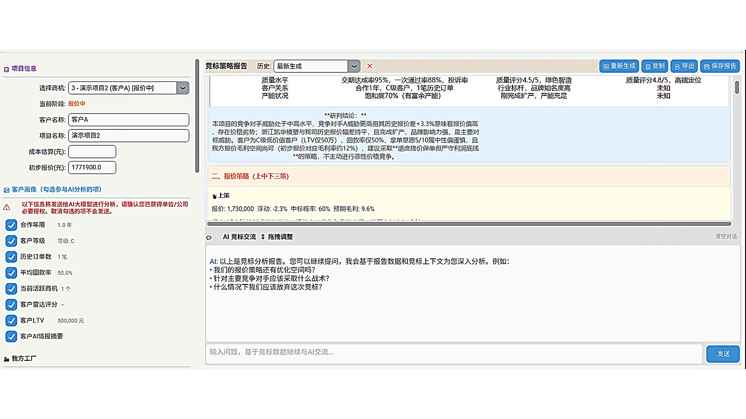Click the AI 竞标交流 chat bubble icon
746x419 pixels.
(209, 237)
